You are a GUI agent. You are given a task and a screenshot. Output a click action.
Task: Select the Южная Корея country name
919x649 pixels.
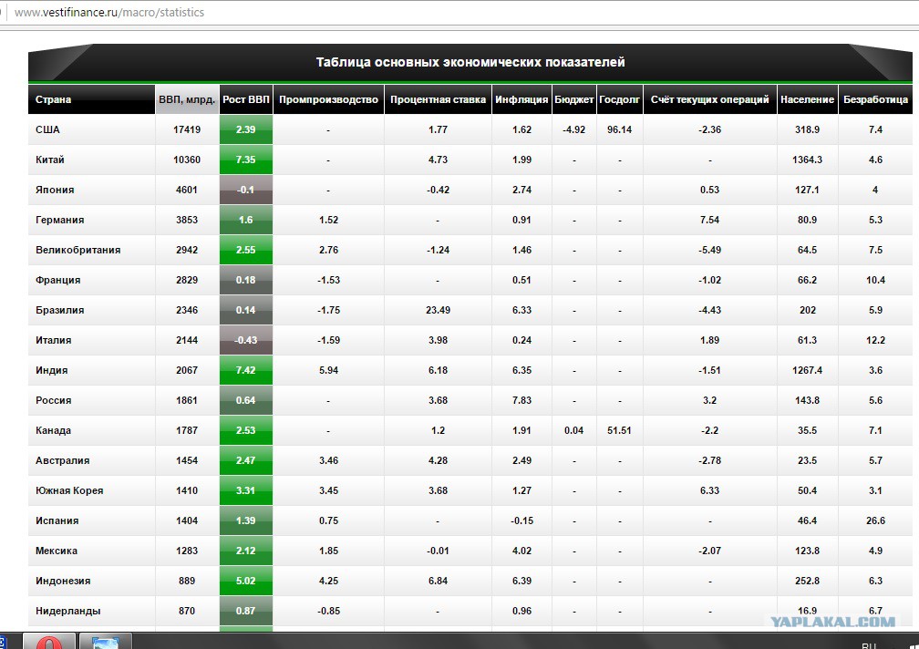pyautogui.click(x=69, y=490)
